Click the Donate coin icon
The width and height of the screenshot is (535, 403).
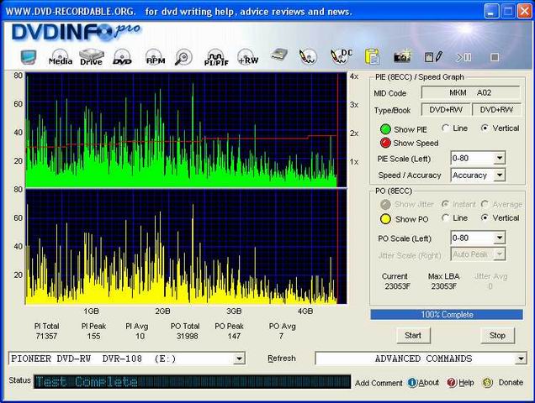coord(488,383)
